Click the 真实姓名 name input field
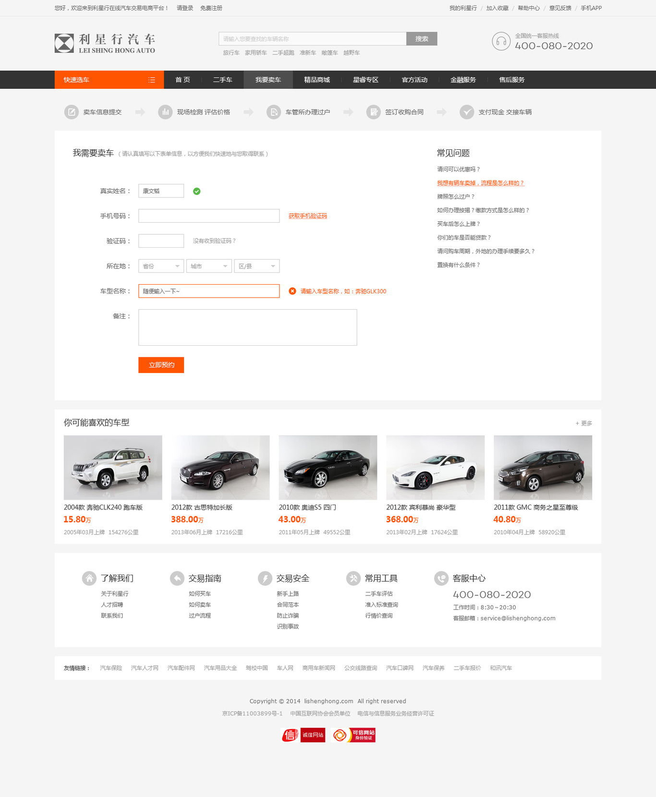This screenshot has height=797, width=656. pos(161,191)
